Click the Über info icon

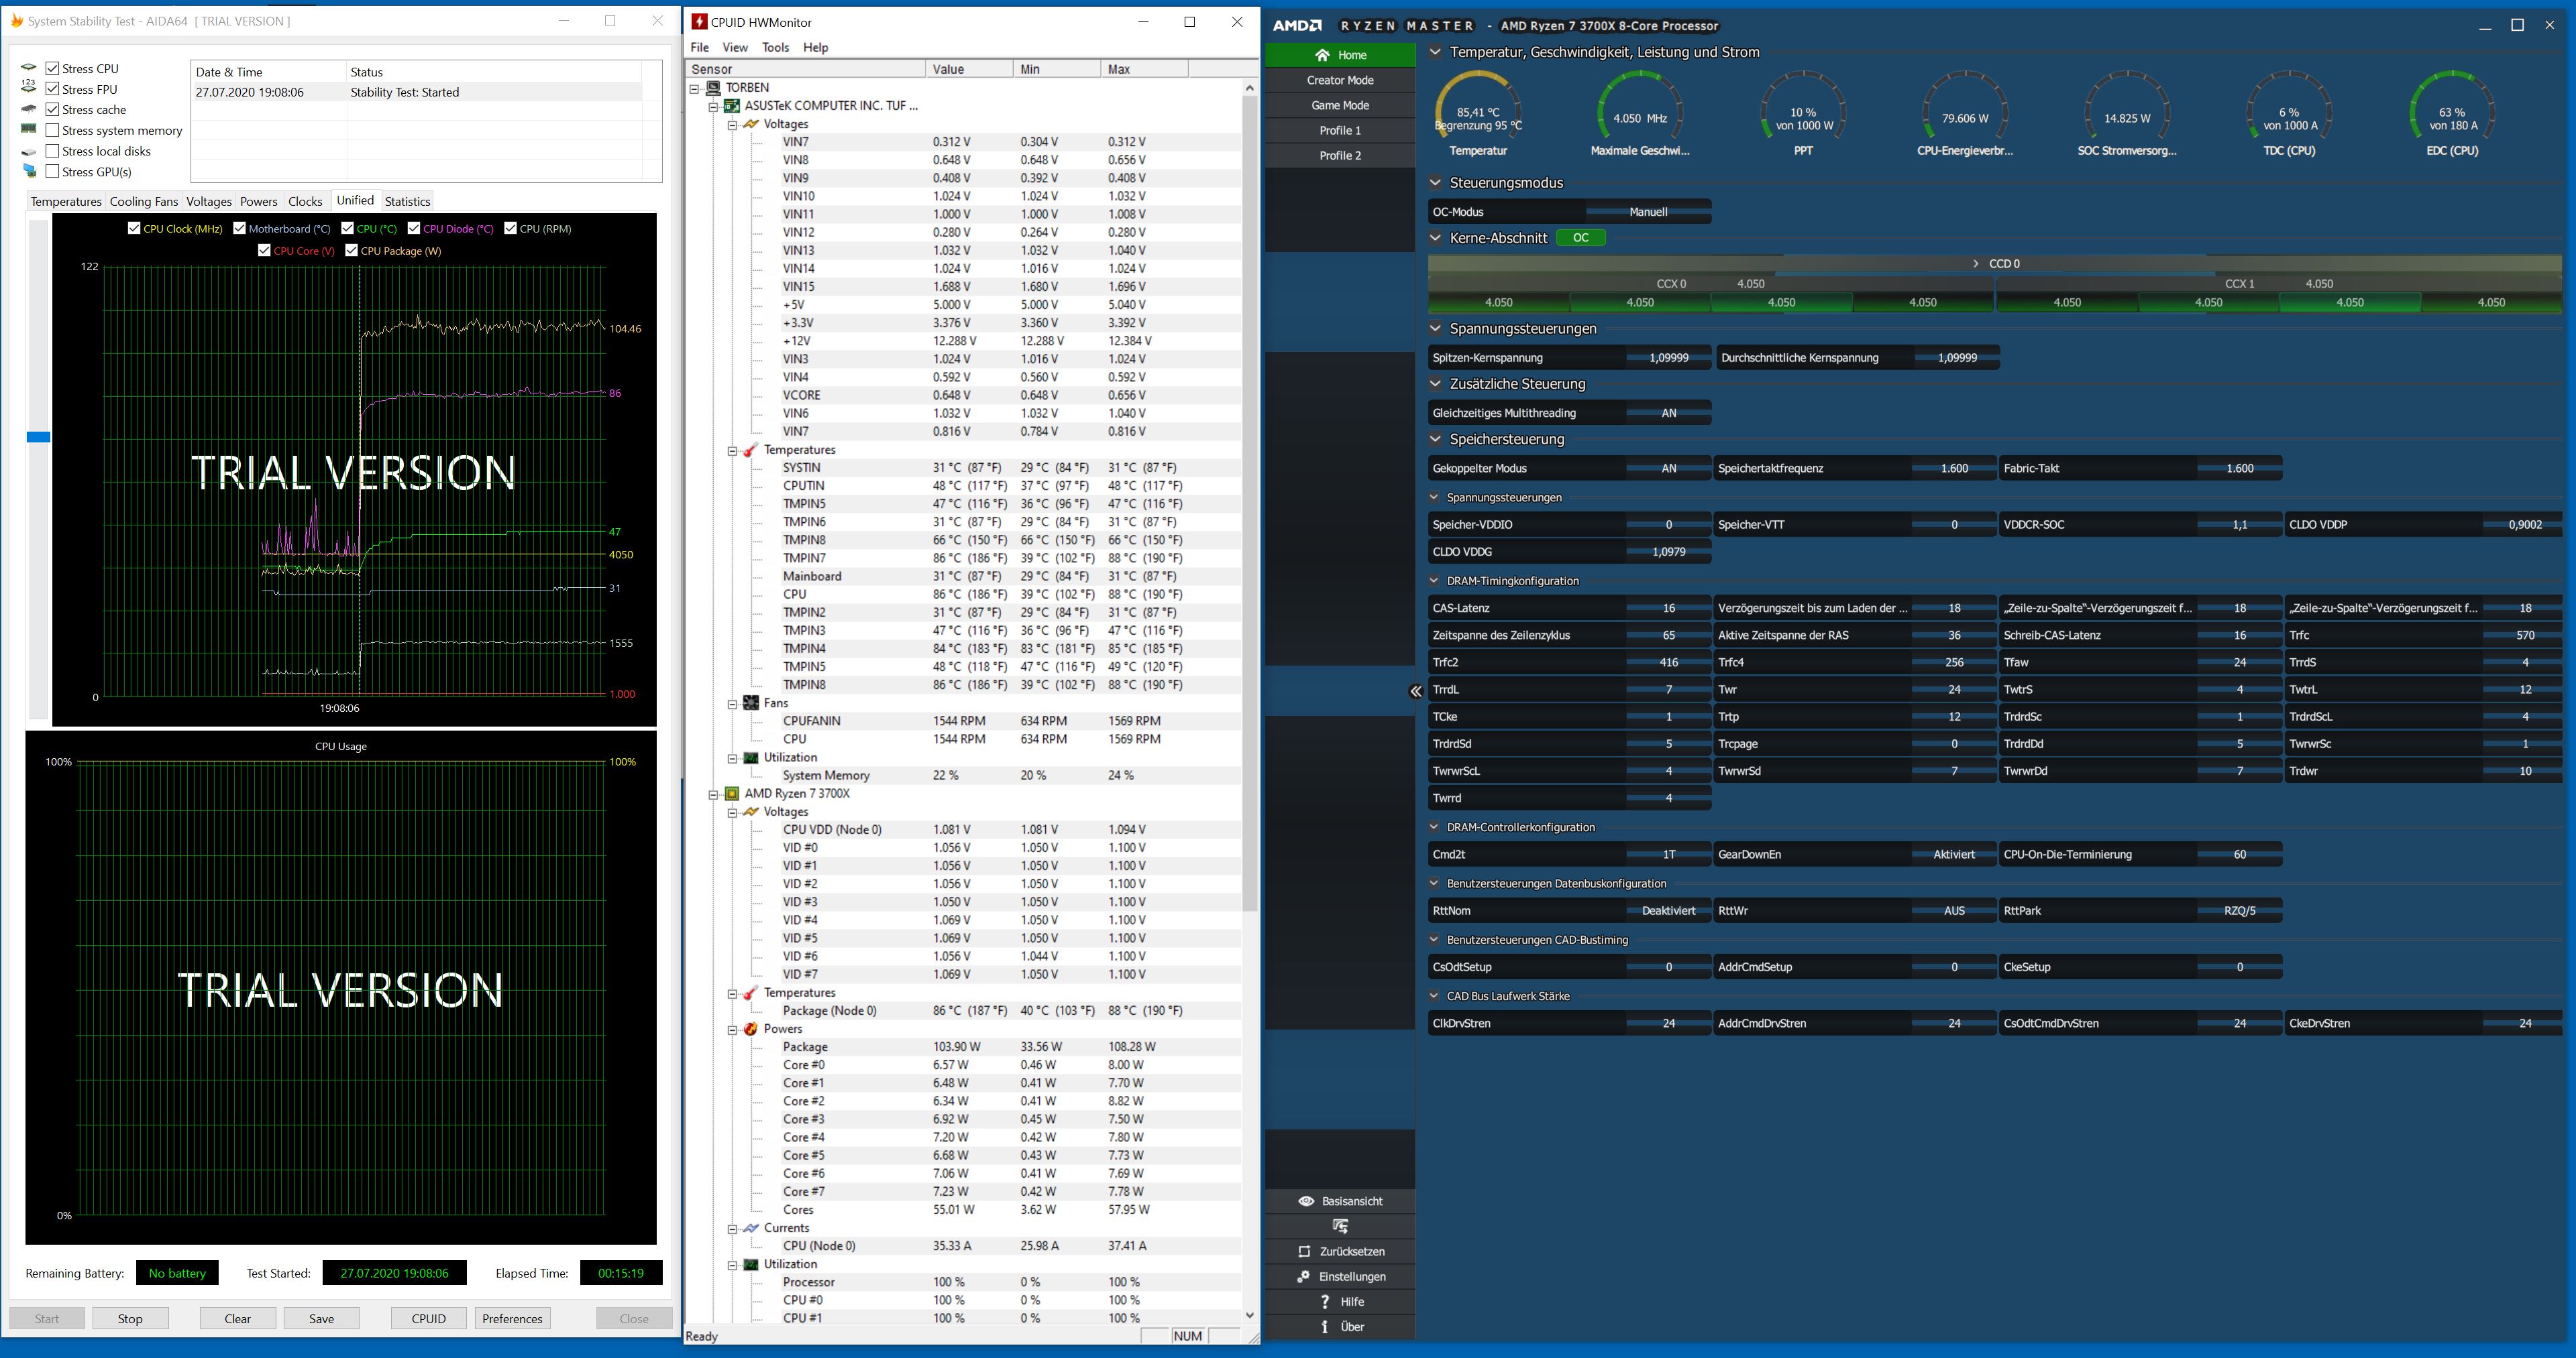1325,1326
